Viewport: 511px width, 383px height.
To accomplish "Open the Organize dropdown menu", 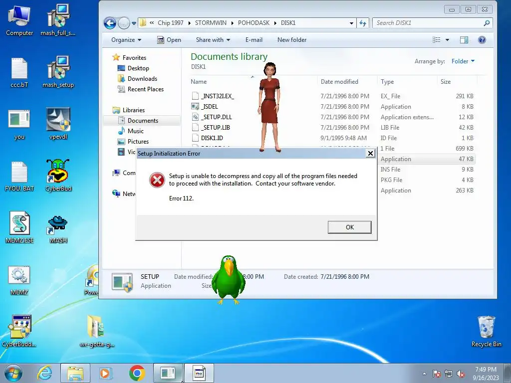I will (x=126, y=40).
